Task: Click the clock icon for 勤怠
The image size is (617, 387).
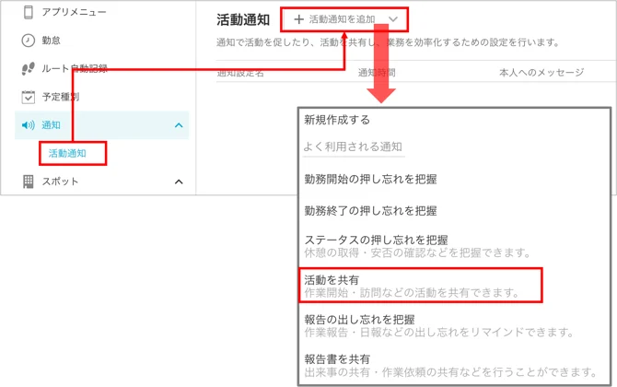Action: tap(28, 41)
